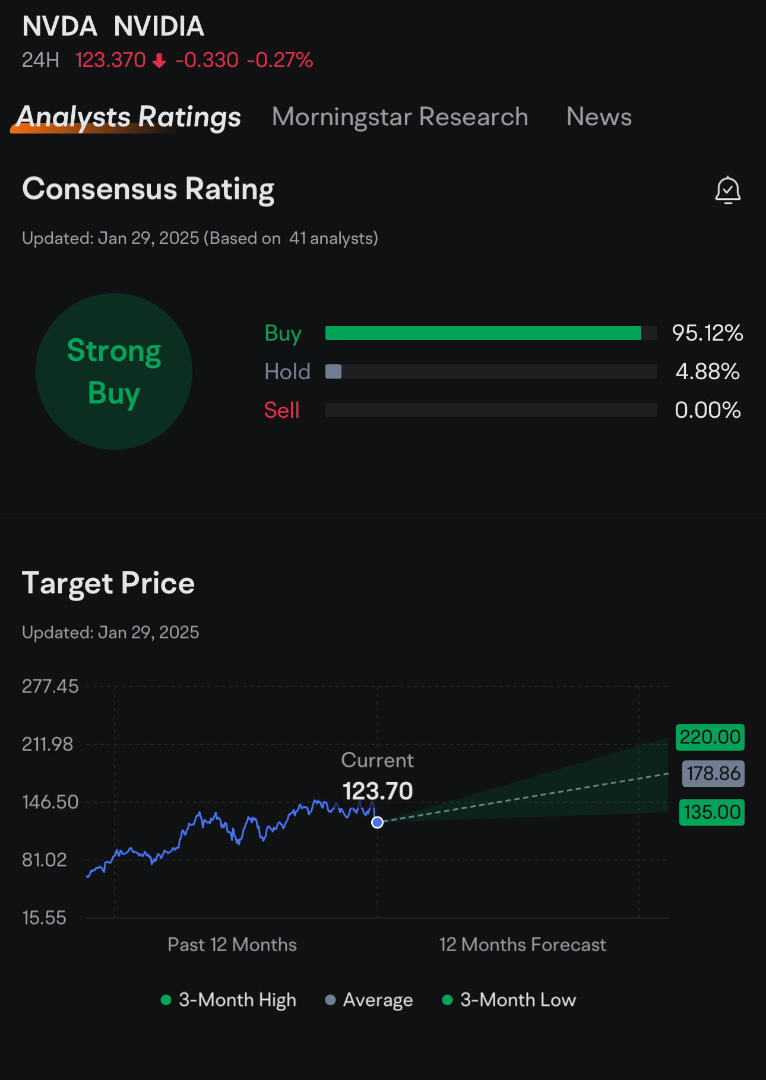Tap the Strong Buy circle badge

coord(114,371)
